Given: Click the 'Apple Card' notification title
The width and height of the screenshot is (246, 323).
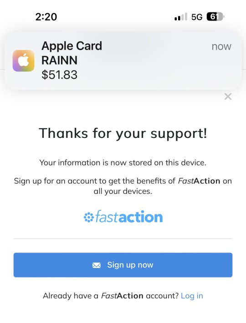Looking at the screenshot, I should point(72,46).
